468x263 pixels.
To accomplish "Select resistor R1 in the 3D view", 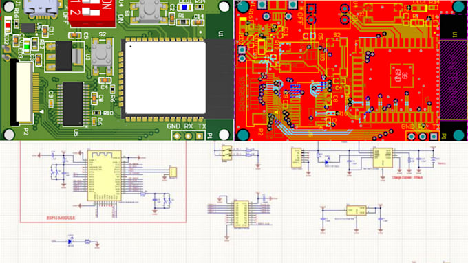I will [182, 22].
